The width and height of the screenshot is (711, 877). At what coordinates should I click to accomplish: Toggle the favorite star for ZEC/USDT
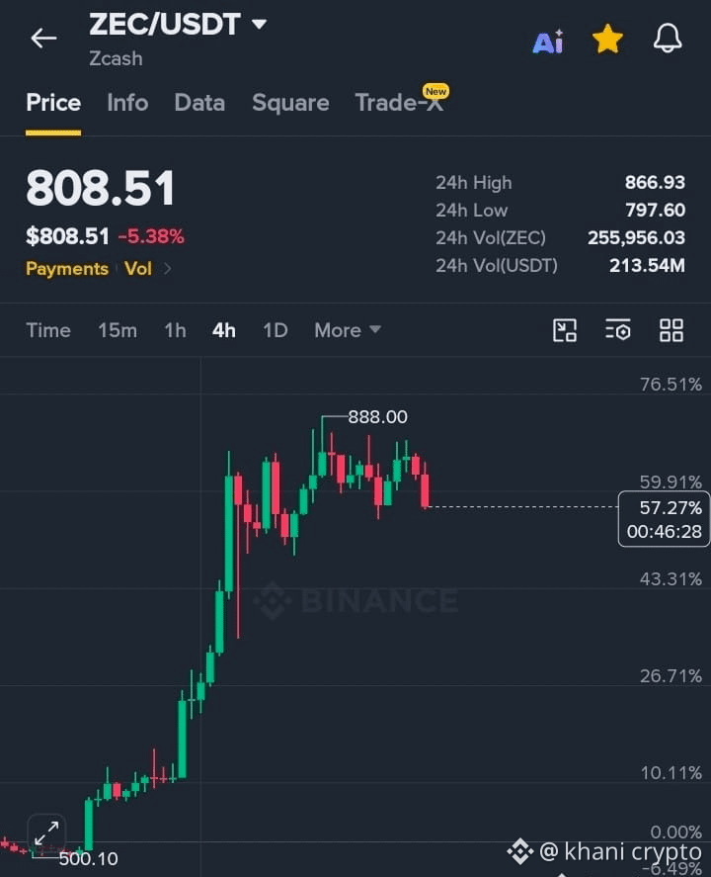(607, 40)
